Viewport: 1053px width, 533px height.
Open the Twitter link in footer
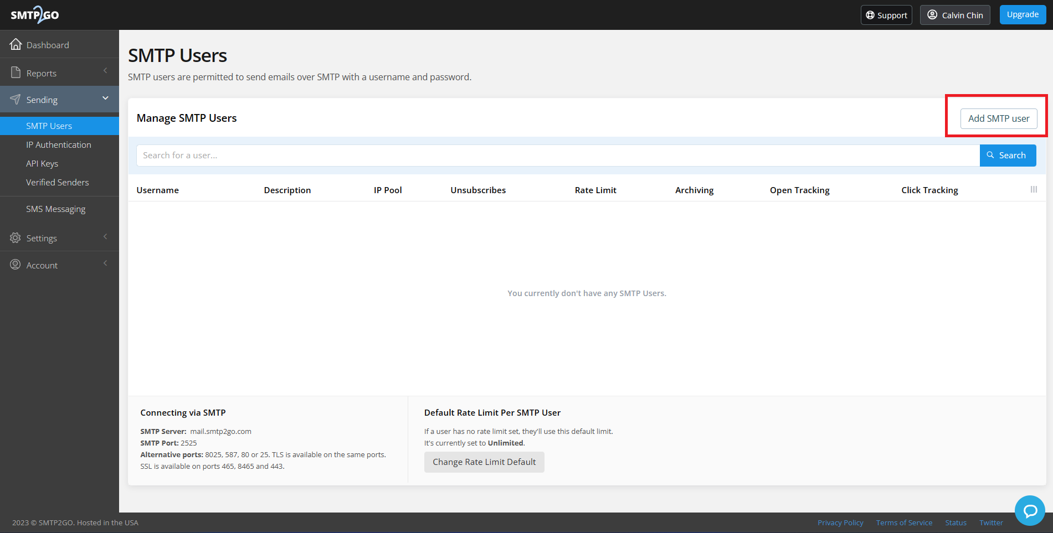point(991,522)
